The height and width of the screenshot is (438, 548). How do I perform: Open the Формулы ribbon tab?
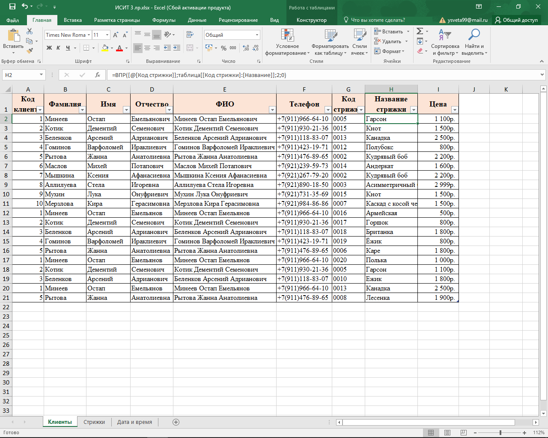pos(164,20)
